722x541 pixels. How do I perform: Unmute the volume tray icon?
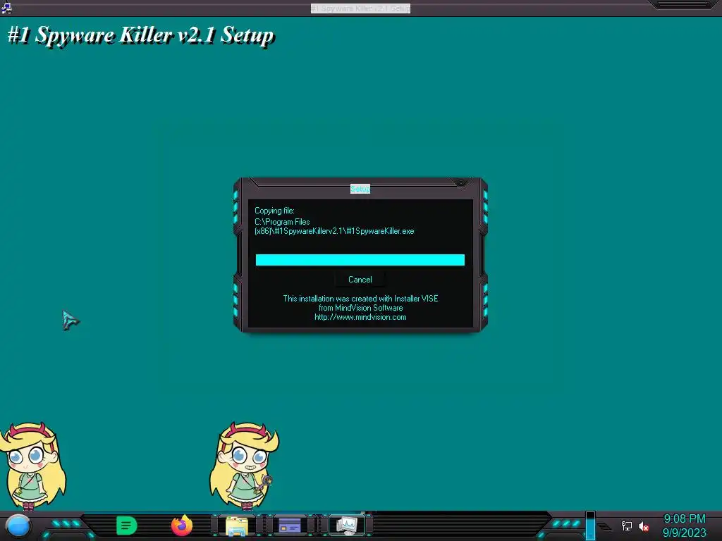coord(644,526)
